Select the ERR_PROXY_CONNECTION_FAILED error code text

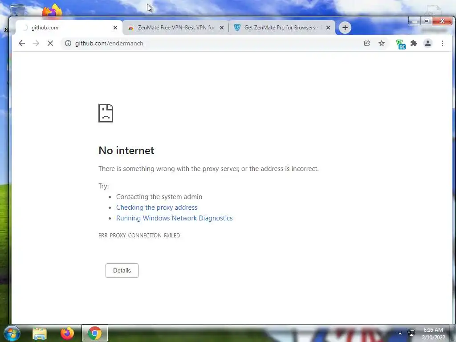[139, 235]
